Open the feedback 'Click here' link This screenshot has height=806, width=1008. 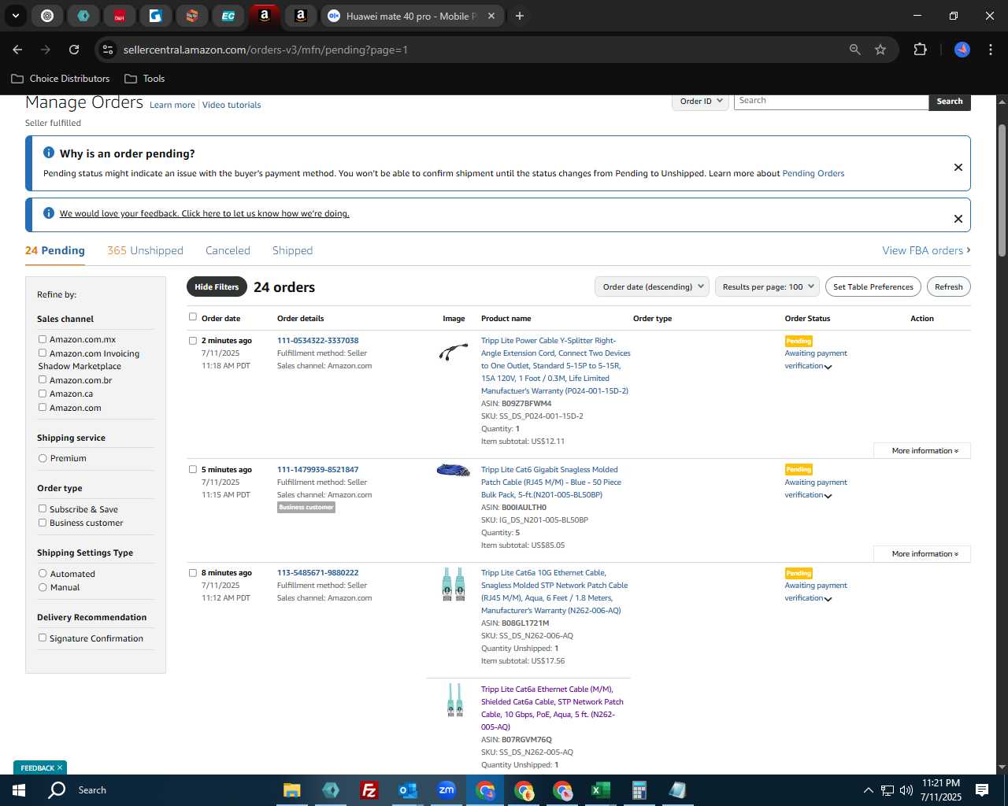point(204,213)
